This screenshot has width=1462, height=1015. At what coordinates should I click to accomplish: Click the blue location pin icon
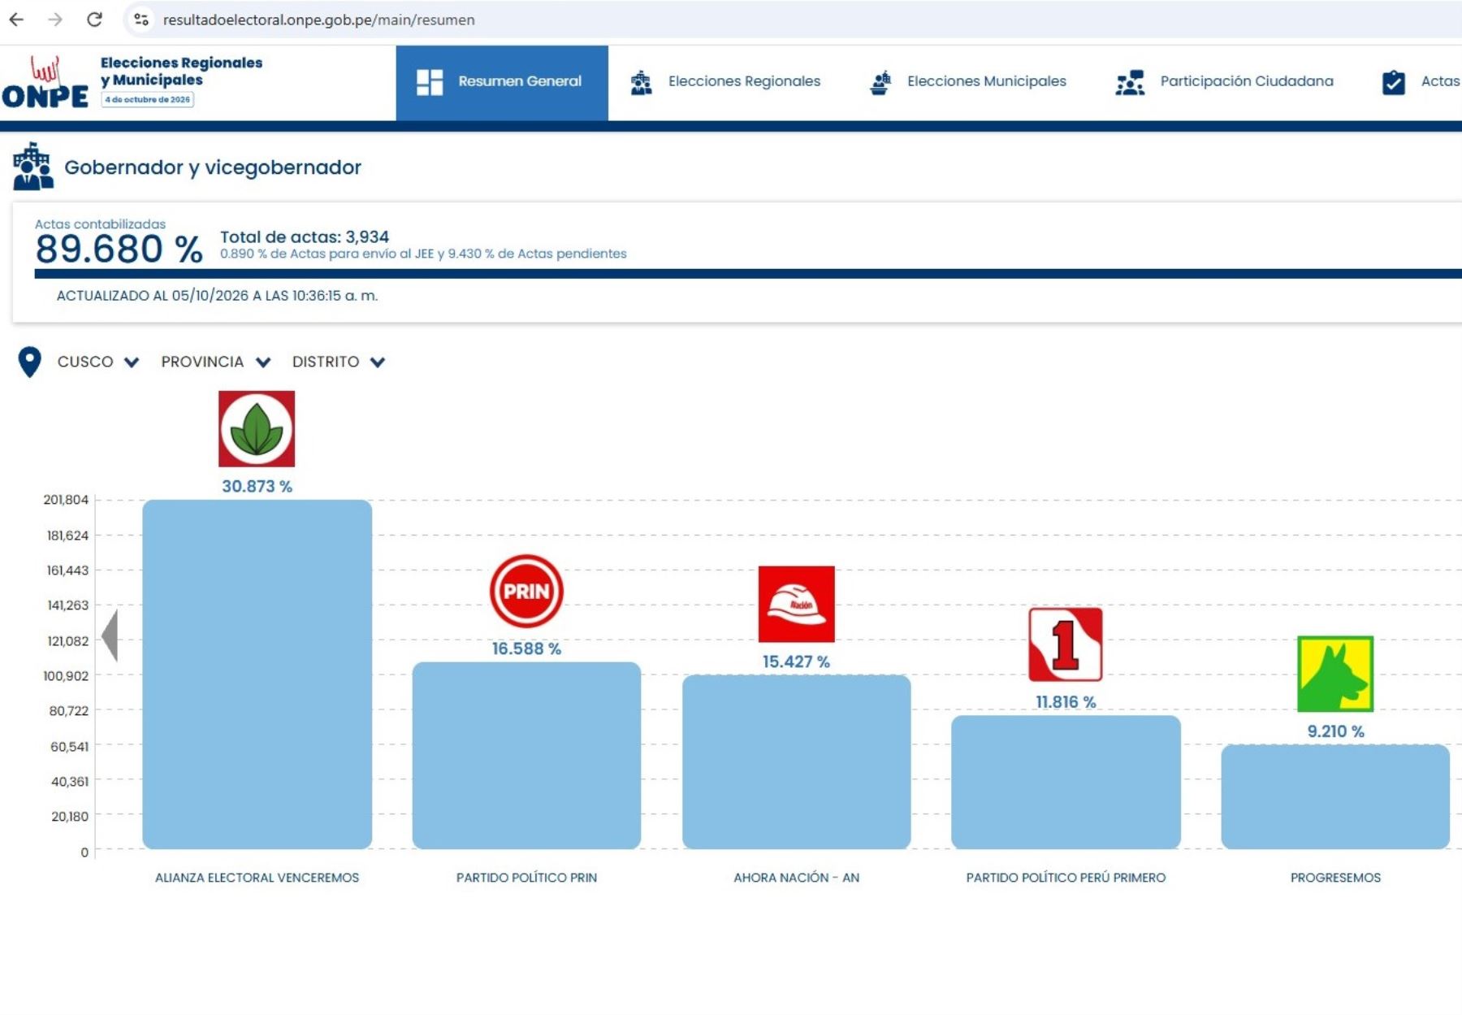(x=30, y=362)
